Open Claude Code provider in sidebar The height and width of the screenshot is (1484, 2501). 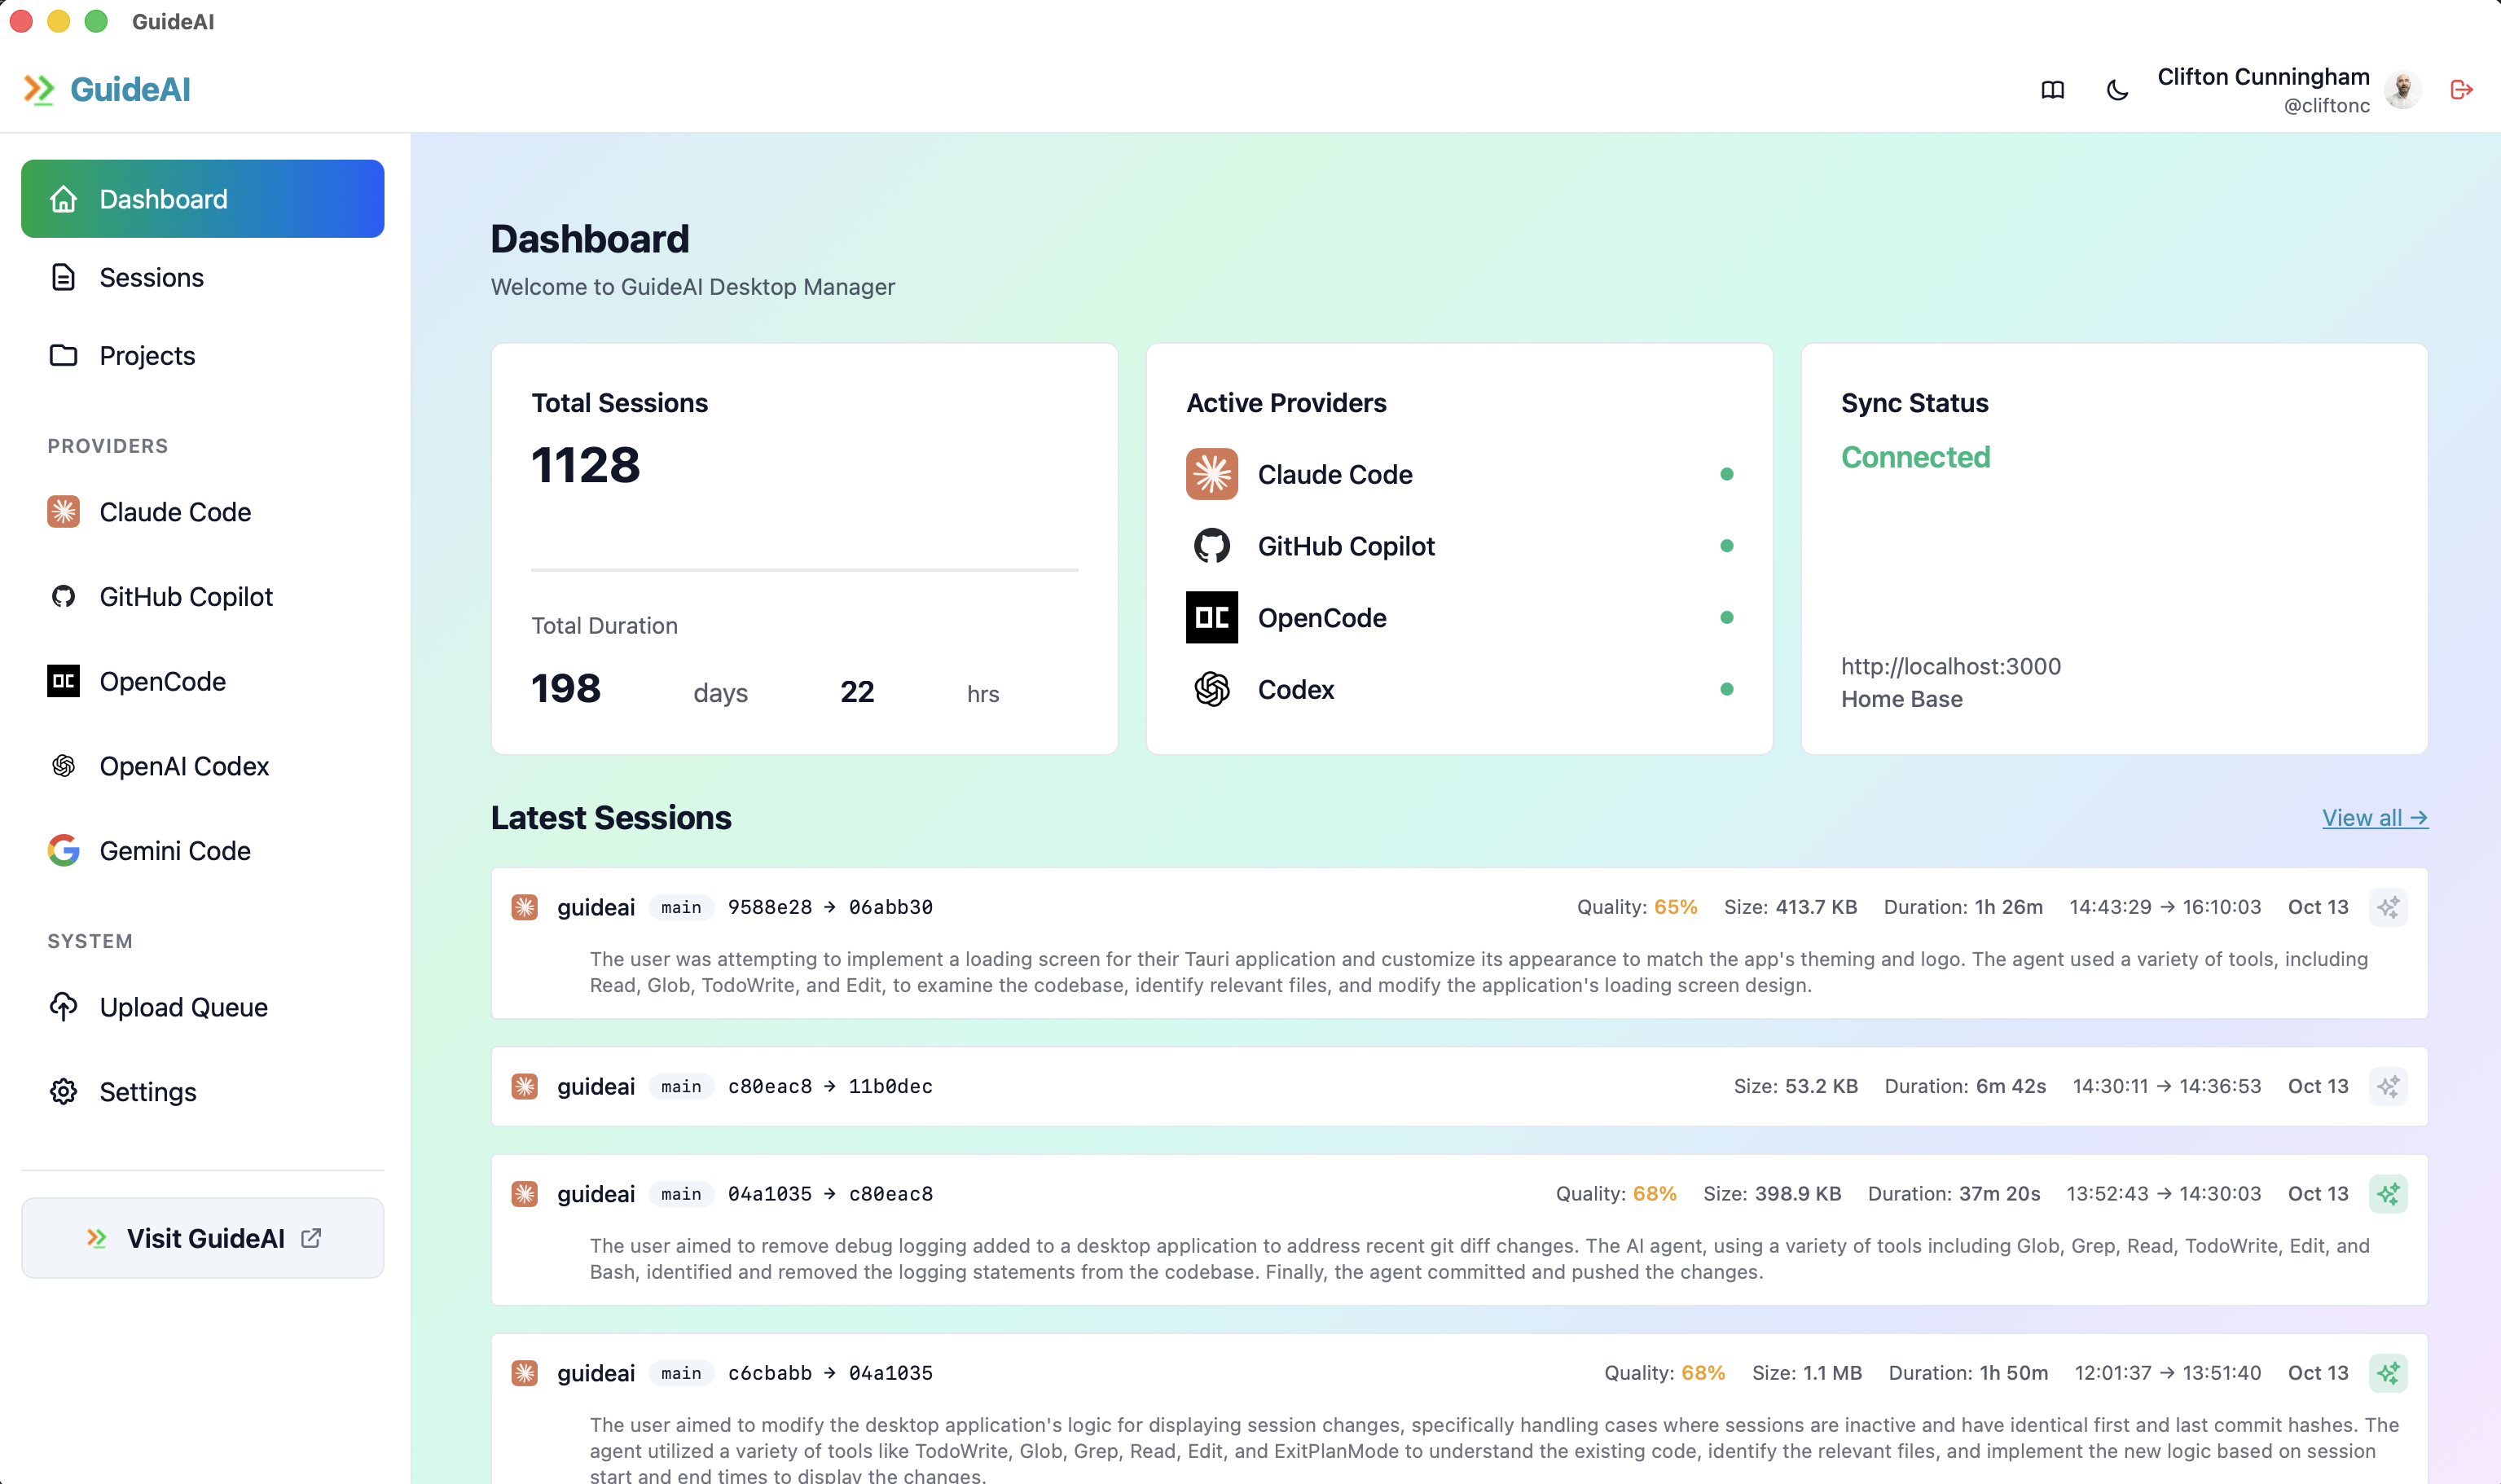pos(175,511)
